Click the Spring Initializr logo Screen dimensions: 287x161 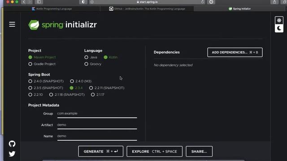63,25
